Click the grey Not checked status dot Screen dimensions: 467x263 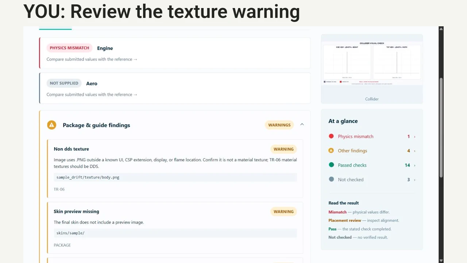point(331,179)
